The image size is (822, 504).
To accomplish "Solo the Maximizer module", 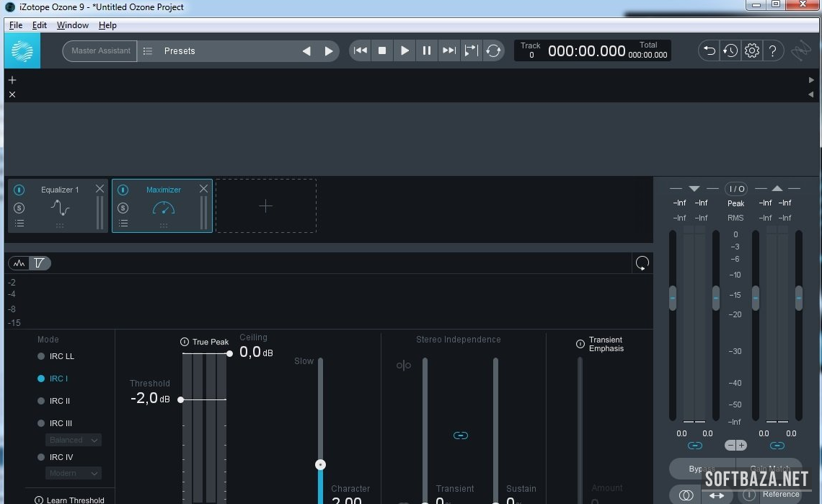I will (x=123, y=208).
